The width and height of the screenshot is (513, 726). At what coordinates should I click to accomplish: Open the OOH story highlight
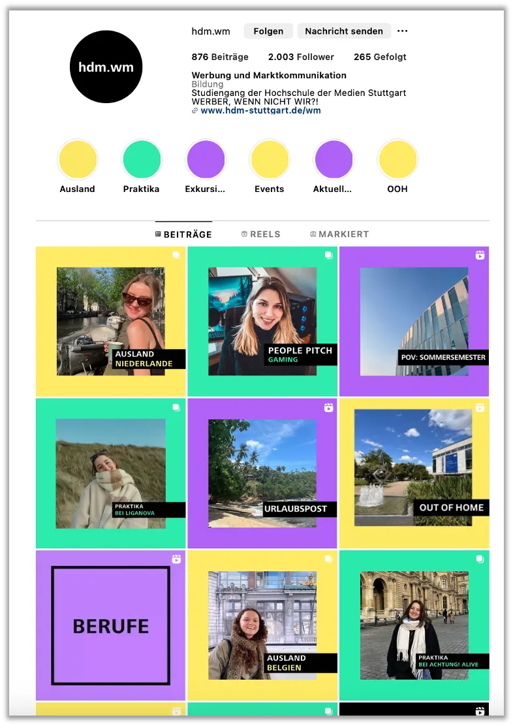[397, 160]
